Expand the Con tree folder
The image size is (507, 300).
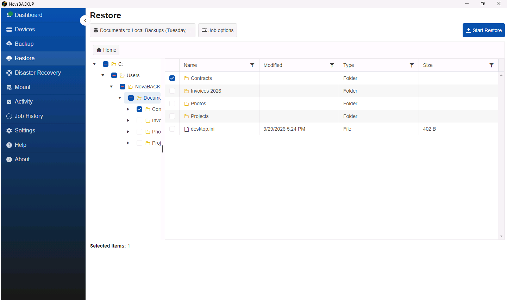pos(128,109)
